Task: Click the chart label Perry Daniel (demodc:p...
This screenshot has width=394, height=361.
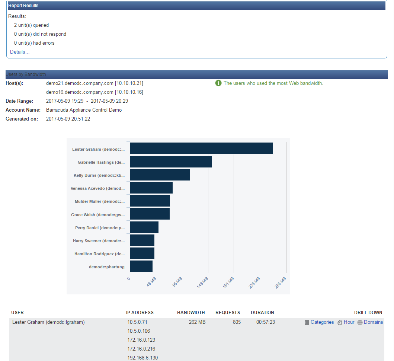Action: [x=100, y=228]
